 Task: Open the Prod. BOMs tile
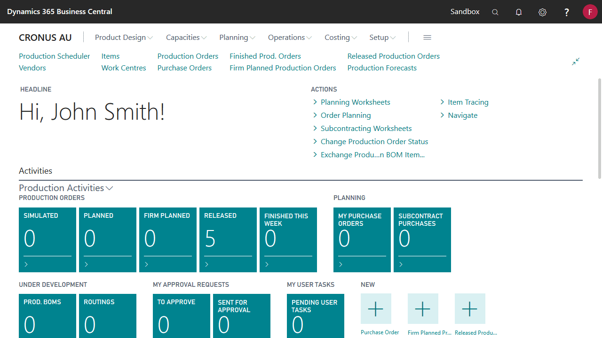tap(48, 316)
